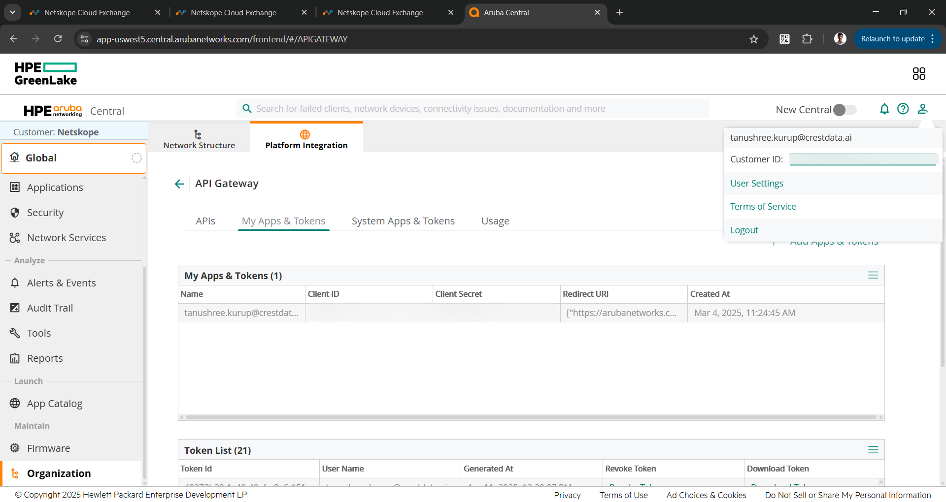View site information icon in address bar
This screenshot has width=946, height=502.
(x=85, y=39)
